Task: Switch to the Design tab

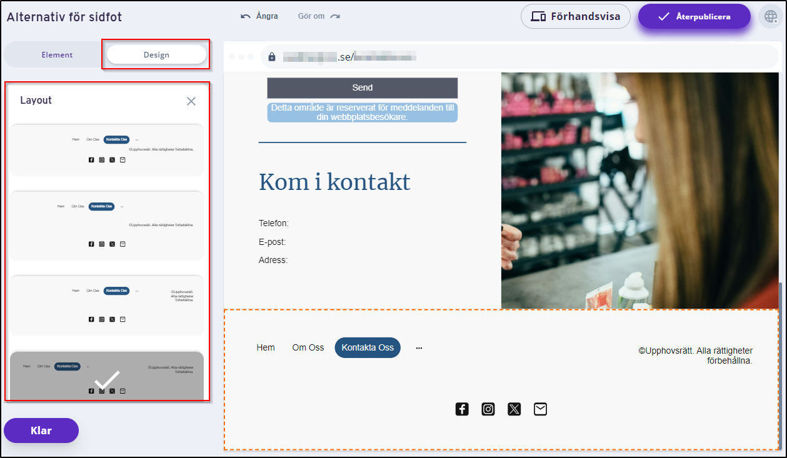Action: click(156, 55)
